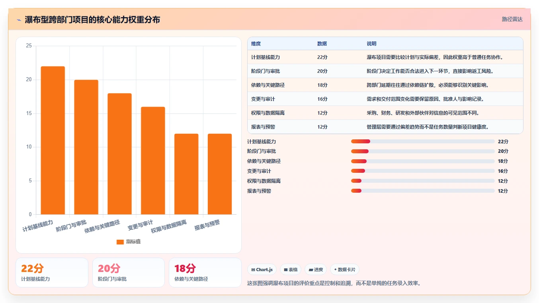Click the 依赖与关键路径 x-axis label
This screenshot has height=303, width=539.
pos(102,226)
